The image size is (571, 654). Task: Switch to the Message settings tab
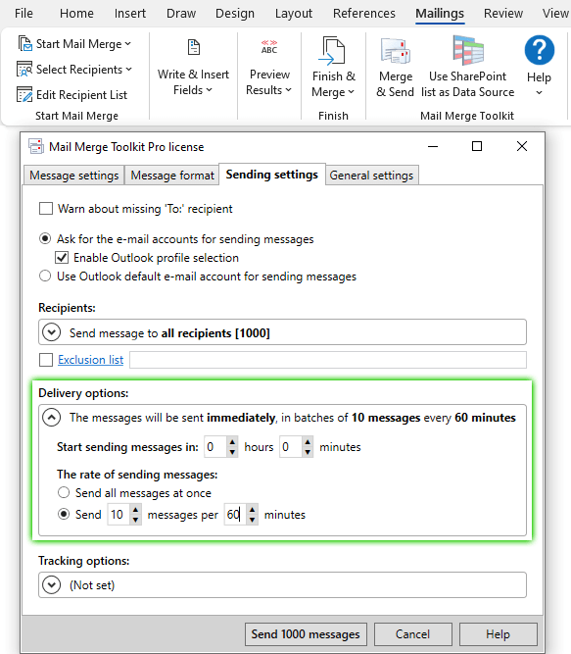tap(74, 176)
